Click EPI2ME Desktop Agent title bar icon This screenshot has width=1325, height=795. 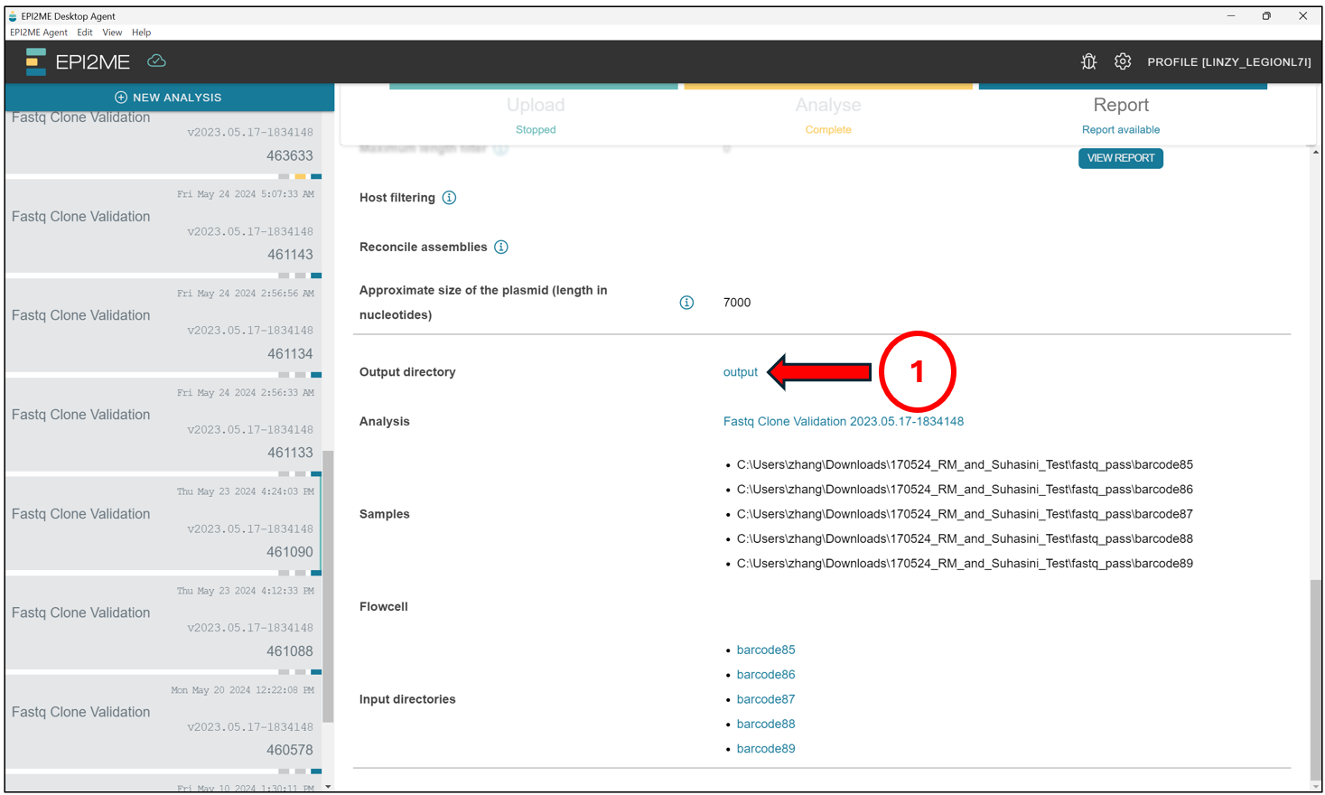(x=13, y=16)
